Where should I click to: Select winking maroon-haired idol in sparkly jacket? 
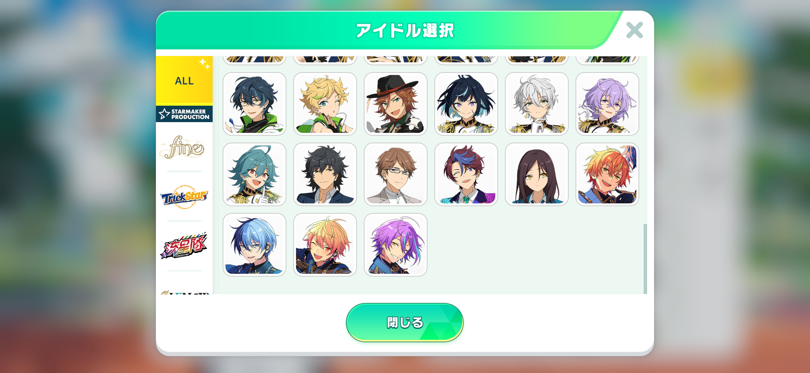[x=466, y=174]
